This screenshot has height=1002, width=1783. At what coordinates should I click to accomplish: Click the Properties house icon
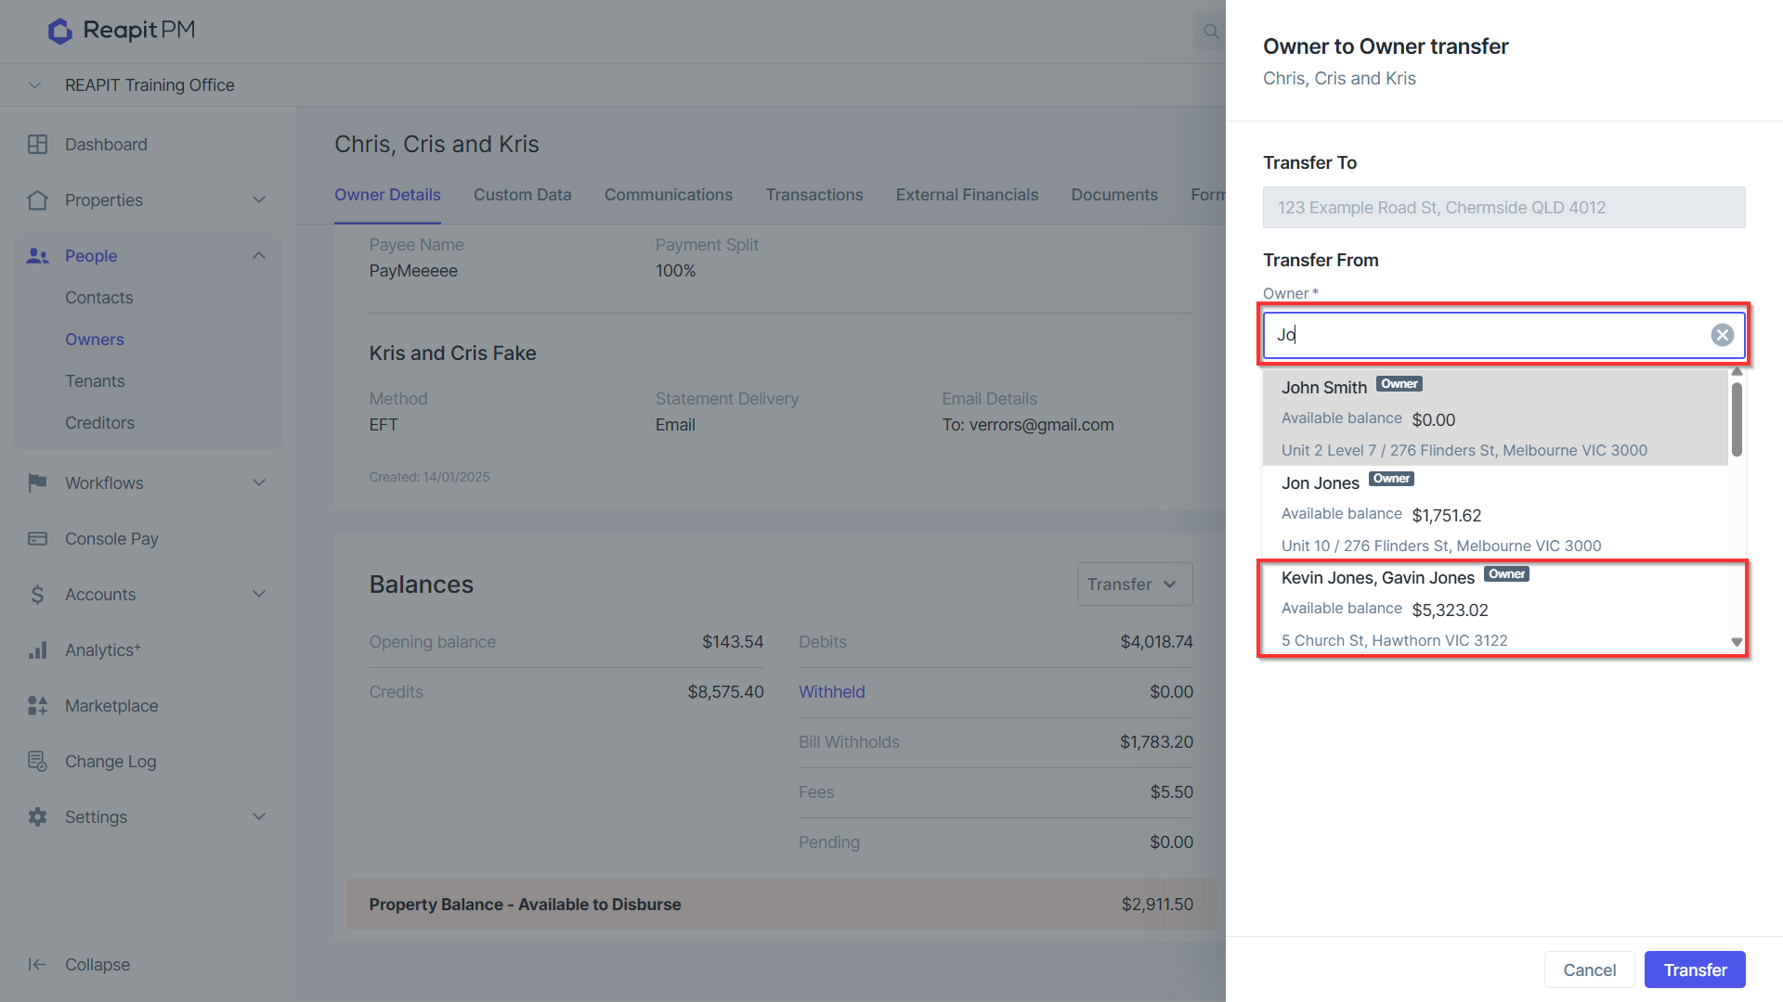click(37, 200)
